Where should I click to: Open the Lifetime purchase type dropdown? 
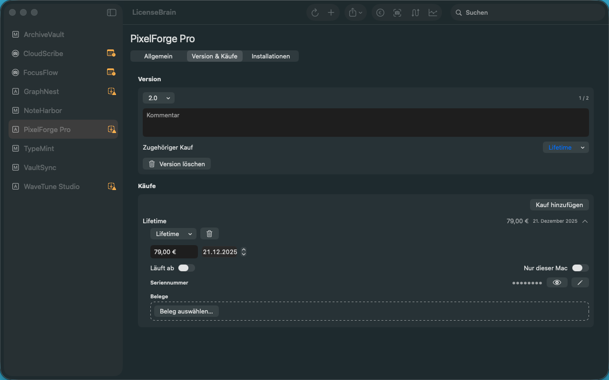click(173, 234)
